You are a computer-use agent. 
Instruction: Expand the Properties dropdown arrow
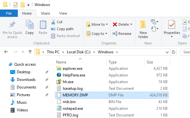point(172,37)
